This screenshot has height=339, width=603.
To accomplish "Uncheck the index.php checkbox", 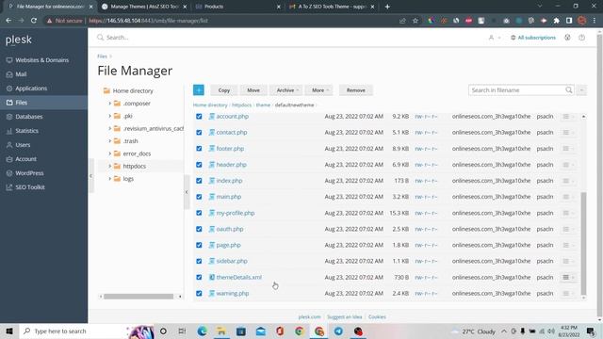I will (x=199, y=181).
